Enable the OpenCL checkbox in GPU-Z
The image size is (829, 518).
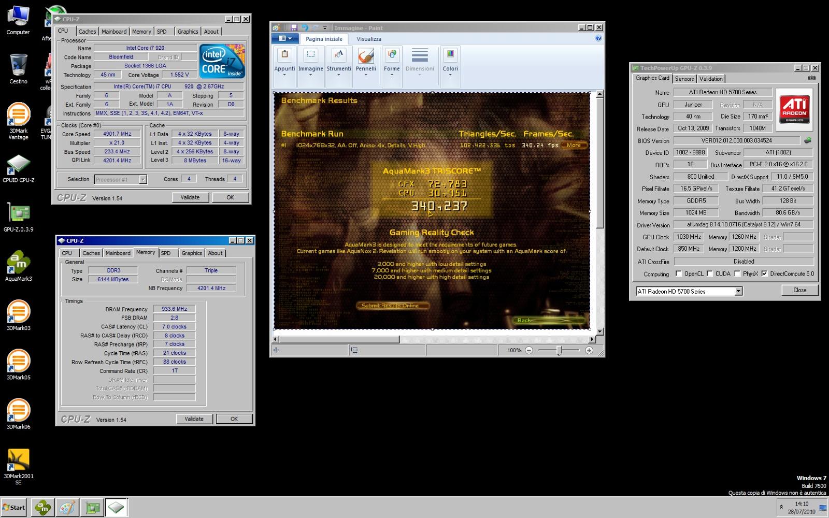click(678, 274)
